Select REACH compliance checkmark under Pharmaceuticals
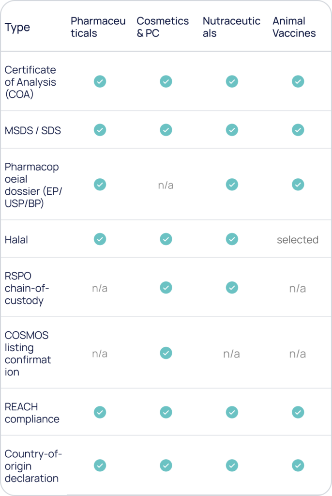Image resolution: width=332 pixels, height=496 pixels. pyautogui.click(x=100, y=412)
